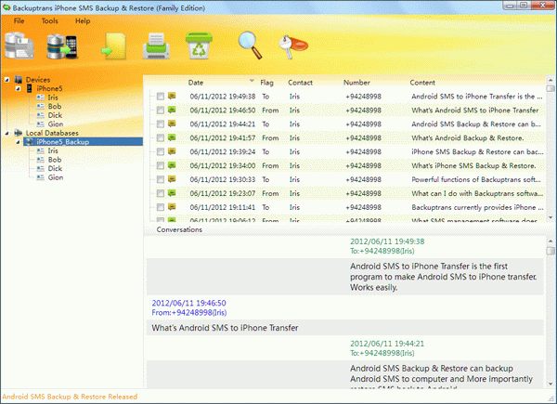Enable the checkbox for 19:30:33 message
Image resolution: width=557 pixels, height=404 pixels.
click(161, 179)
